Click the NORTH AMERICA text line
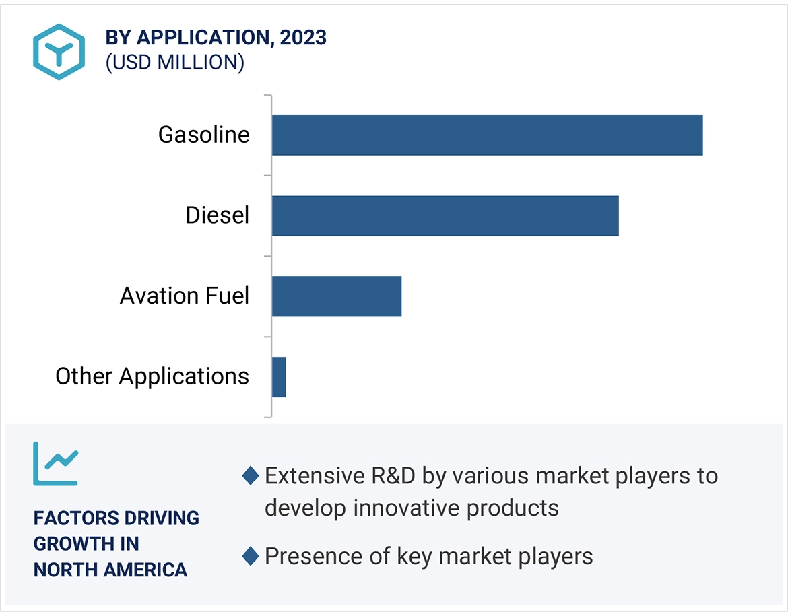Viewport: 788px width, 612px height. tap(110, 570)
